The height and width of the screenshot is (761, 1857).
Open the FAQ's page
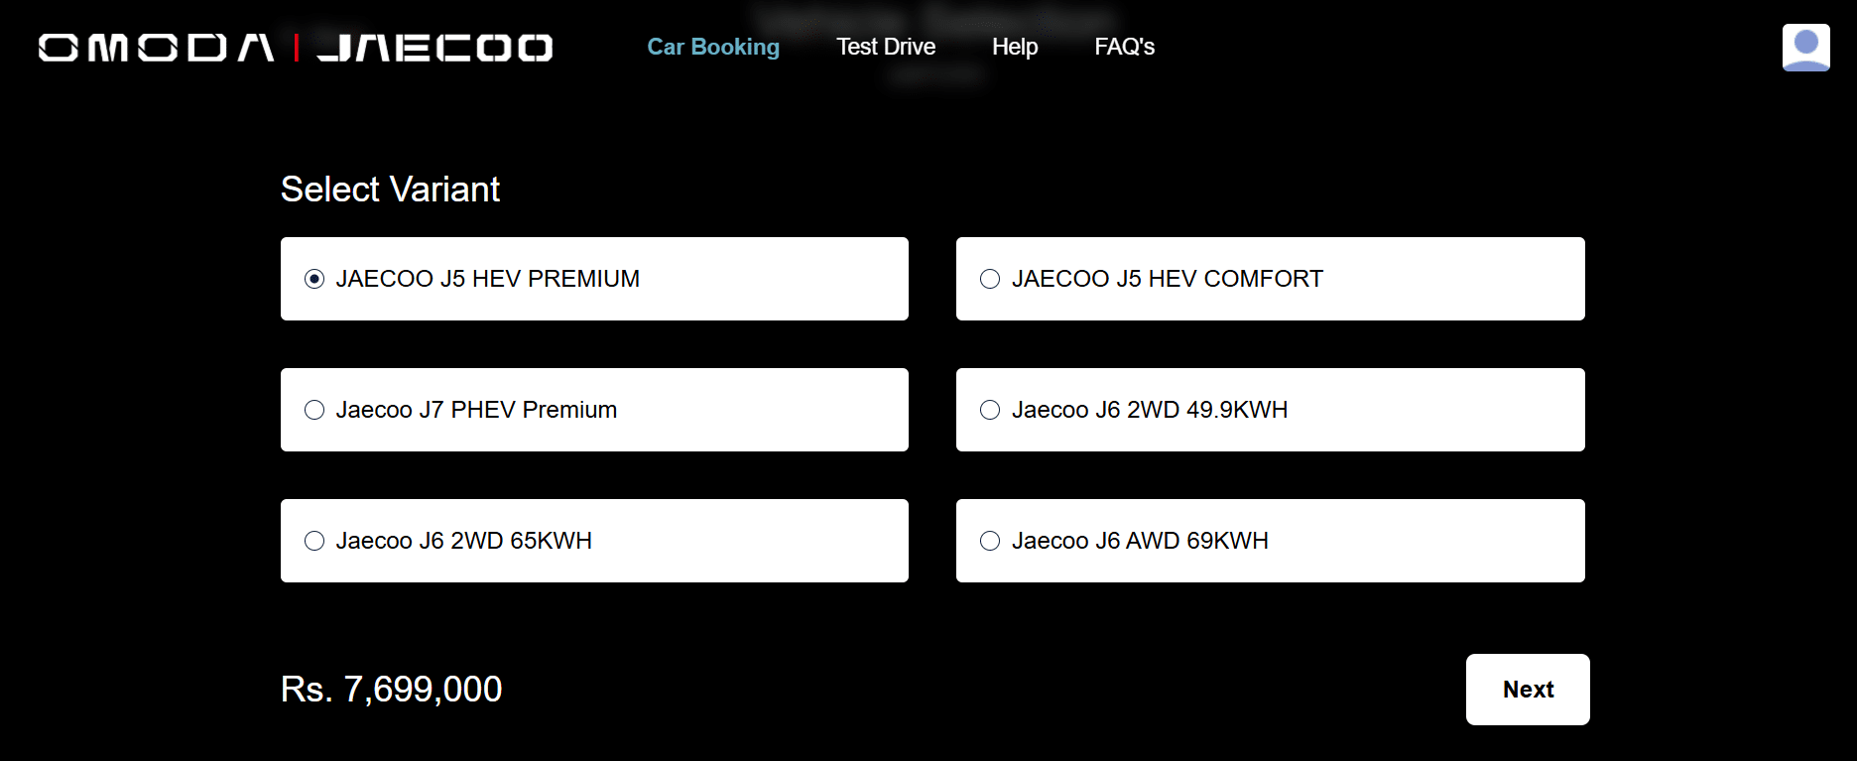[1125, 47]
